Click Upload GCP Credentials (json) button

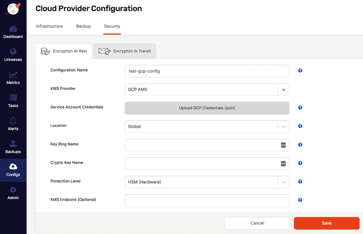pos(207,108)
